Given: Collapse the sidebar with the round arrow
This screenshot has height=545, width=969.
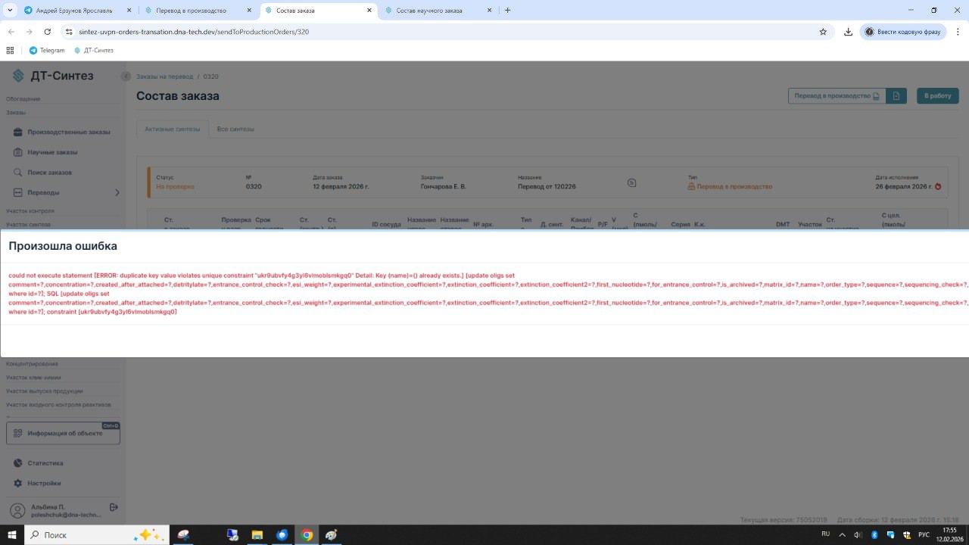Looking at the screenshot, I should point(126,76).
